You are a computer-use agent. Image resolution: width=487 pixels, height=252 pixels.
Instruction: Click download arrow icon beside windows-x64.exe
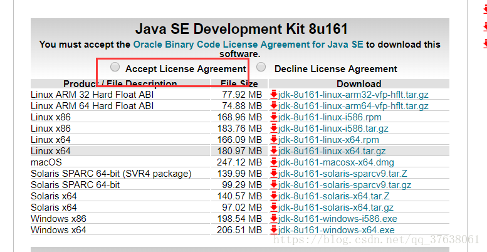click(x=274, y=230)
